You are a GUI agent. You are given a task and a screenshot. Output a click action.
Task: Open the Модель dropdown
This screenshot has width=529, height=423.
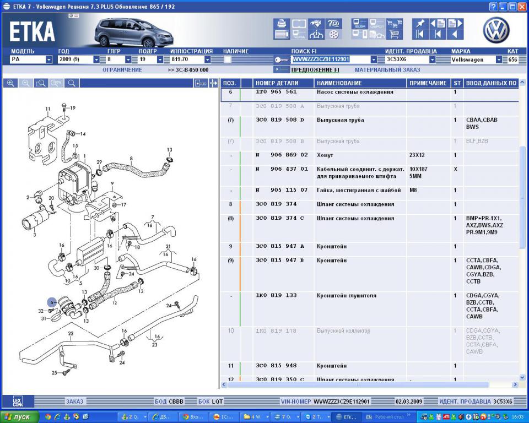(49, 59)
